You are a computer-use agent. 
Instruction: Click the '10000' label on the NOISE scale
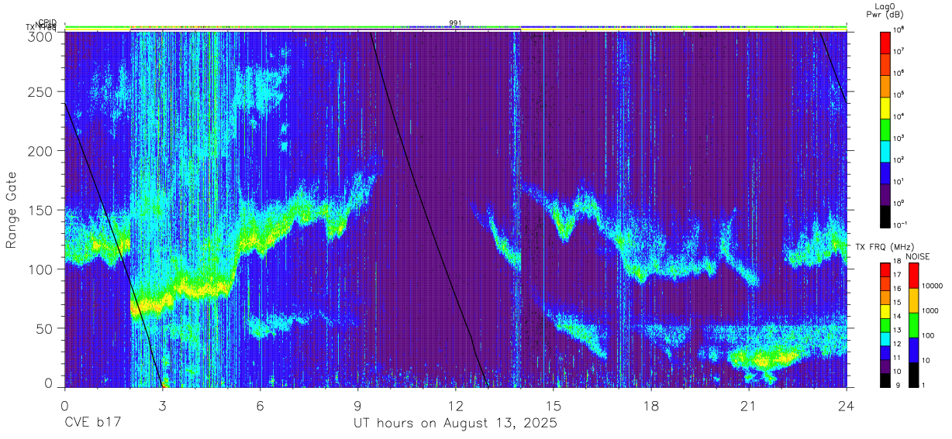pos(932,286)
